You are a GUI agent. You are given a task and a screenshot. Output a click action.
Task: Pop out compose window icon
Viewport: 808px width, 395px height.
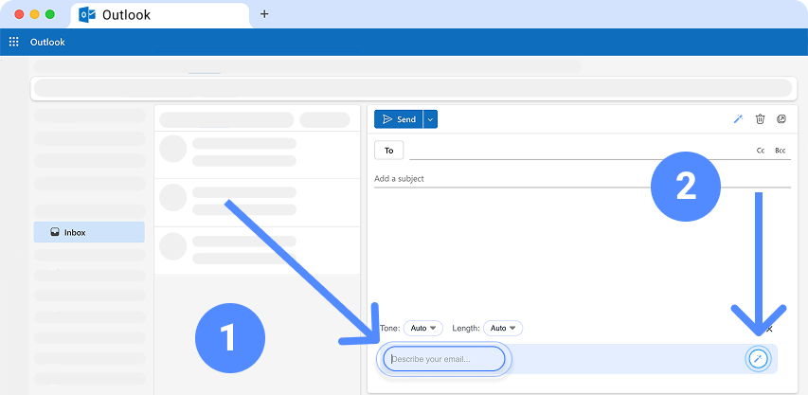[781, 119]
